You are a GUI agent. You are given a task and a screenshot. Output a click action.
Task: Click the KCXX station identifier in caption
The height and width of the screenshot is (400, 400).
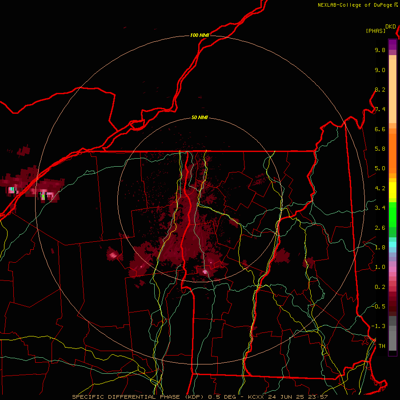tap(256, 397)
